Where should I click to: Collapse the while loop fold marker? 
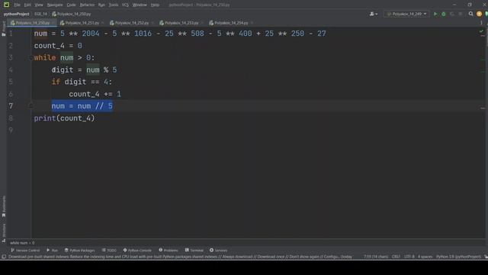click(x=30, y=58)
